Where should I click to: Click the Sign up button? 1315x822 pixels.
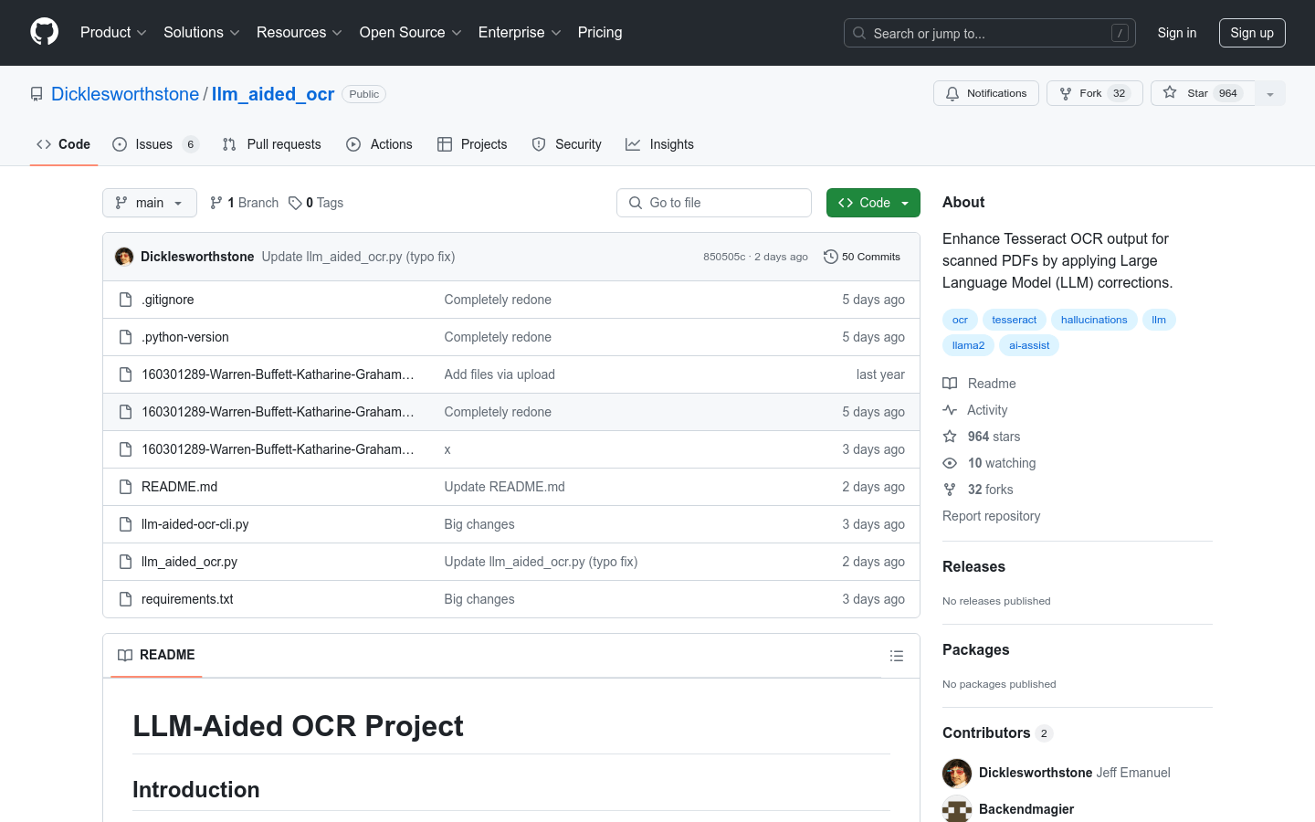[x=1252, y=33]
